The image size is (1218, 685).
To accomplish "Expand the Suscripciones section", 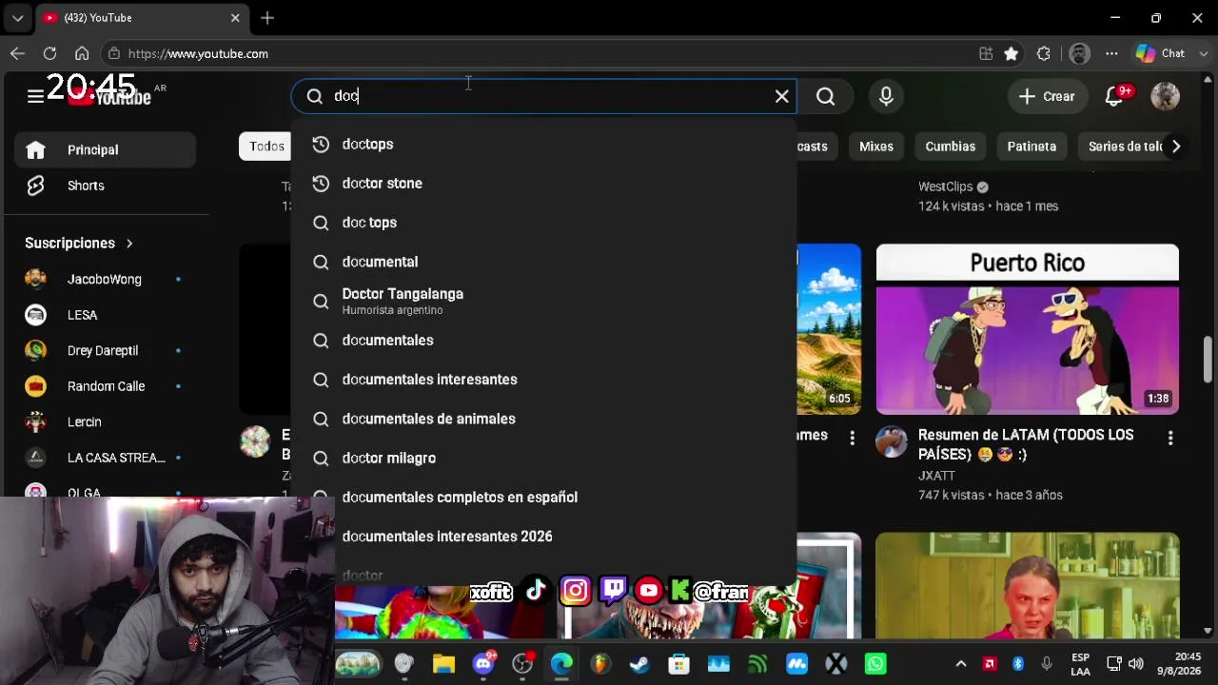I will point(79,243).
